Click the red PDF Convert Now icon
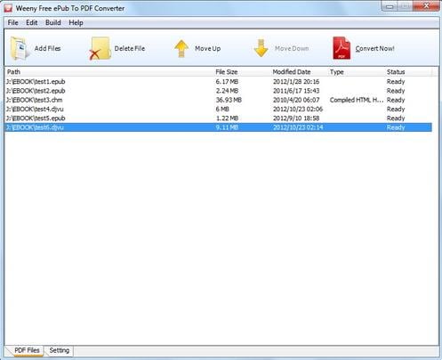This screenshot has height=360, width=442. coord(342,48)
